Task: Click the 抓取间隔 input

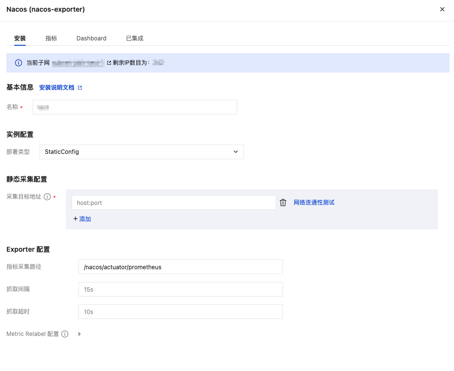Action: coord(180,289)
